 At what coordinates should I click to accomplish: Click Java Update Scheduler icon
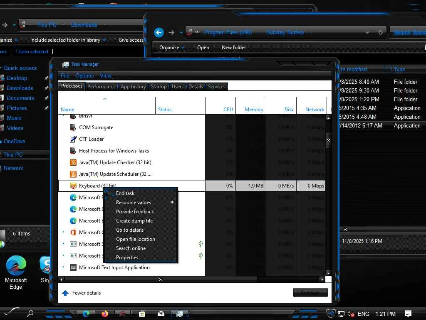[73, 174]
